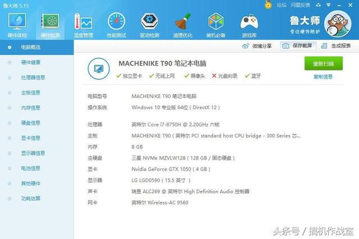Image resolution: width=359 pixels, height=239 pixels.
Task: Share via 微博分享 Weibo icon
Action: point(257,46)
